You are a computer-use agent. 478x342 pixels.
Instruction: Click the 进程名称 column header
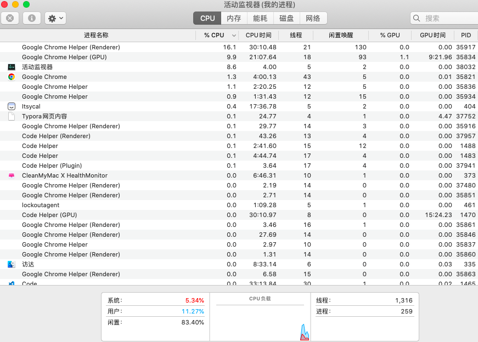pyautogui.click(x=96, y=35)
